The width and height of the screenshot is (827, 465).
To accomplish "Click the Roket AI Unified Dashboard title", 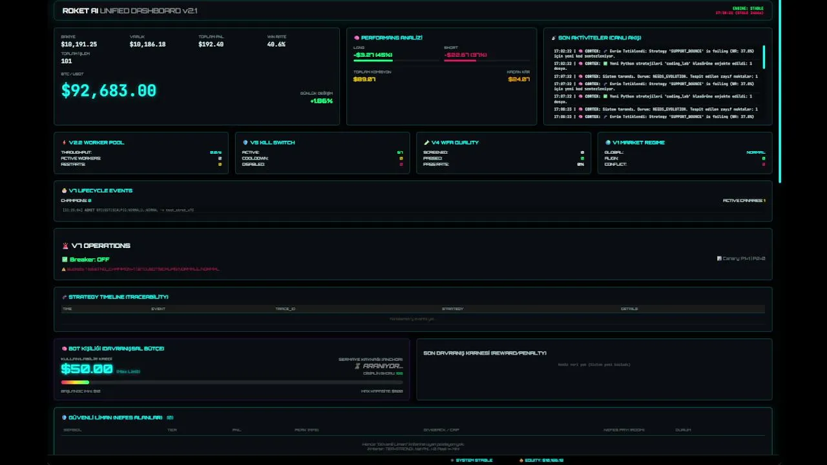I will [130, 11].
